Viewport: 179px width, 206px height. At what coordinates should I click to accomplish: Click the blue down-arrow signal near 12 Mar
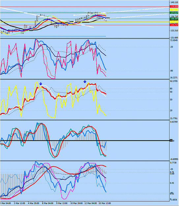(x=85, y=81)
